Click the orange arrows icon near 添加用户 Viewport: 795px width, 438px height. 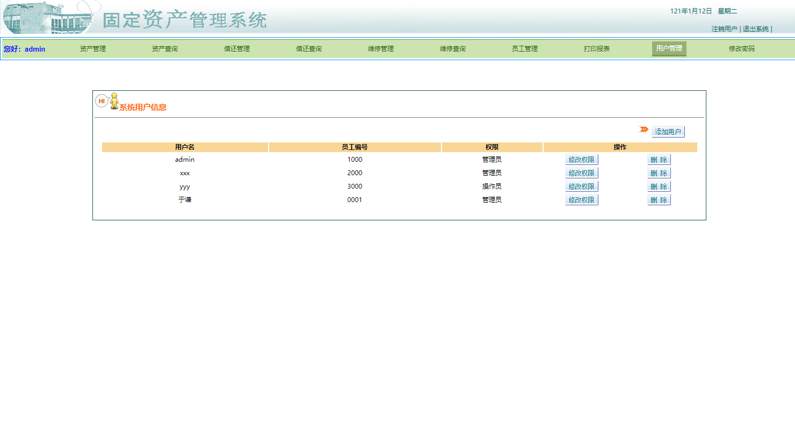643,128
